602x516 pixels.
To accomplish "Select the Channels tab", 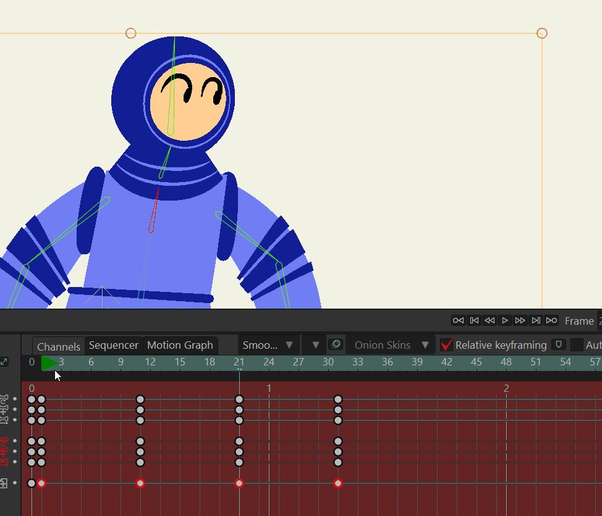I will pyautogui.click(x=58, y=346).
